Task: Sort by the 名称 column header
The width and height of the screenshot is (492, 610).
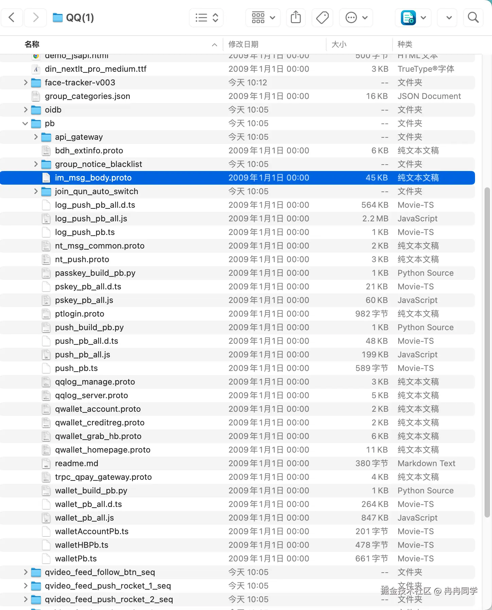Action: (32, 44)
